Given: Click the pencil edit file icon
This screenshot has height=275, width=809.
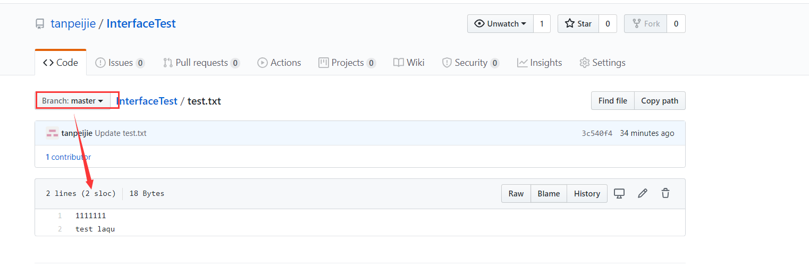Looking at the screenshot, I should click(643, 194).
